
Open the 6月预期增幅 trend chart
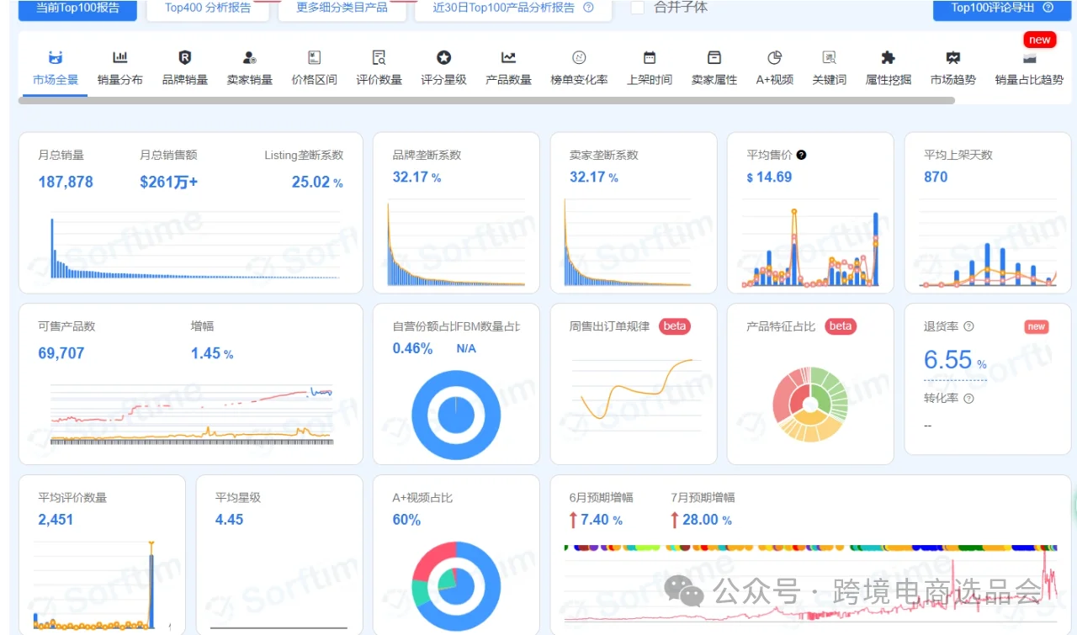coord(810,585)
